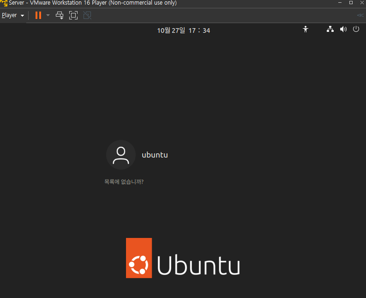Suspend the VM with the pause icon
The image size is (366, 298).
pos(38,15)
